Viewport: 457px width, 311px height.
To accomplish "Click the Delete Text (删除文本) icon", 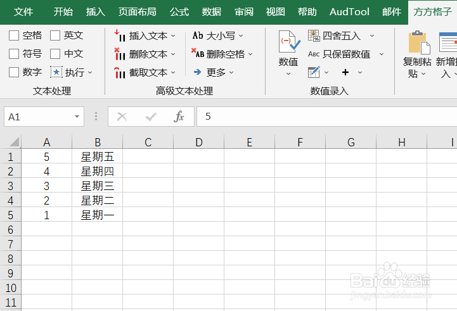I will (120, 54).
